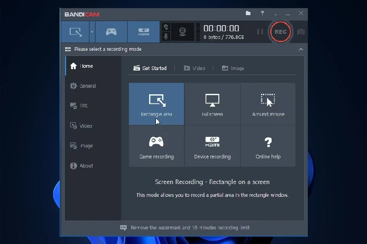Select the screen recording mode toolbar icon
Screen dimensions: 367x244
(75, 32)
